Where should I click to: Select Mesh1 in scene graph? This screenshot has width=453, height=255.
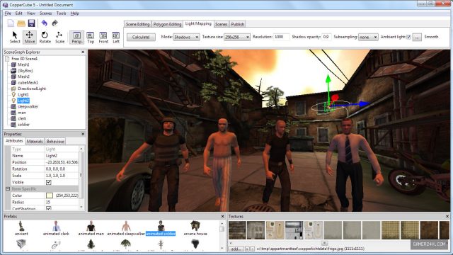(23, 64)
